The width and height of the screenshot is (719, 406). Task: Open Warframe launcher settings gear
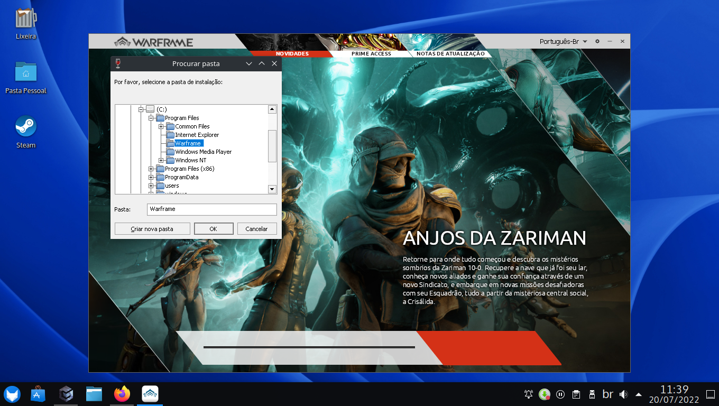pyautogui.click(x=597, y=41)
